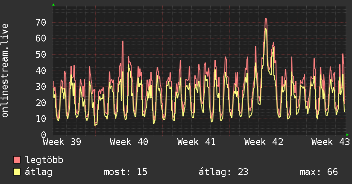Click the highest peak in Week 42
352x184 pixels.
tap(266, 18)
